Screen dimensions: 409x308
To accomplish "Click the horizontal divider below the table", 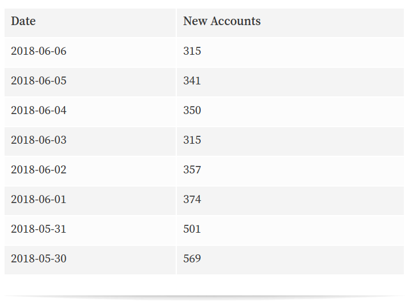I will [x=204, y=297].
